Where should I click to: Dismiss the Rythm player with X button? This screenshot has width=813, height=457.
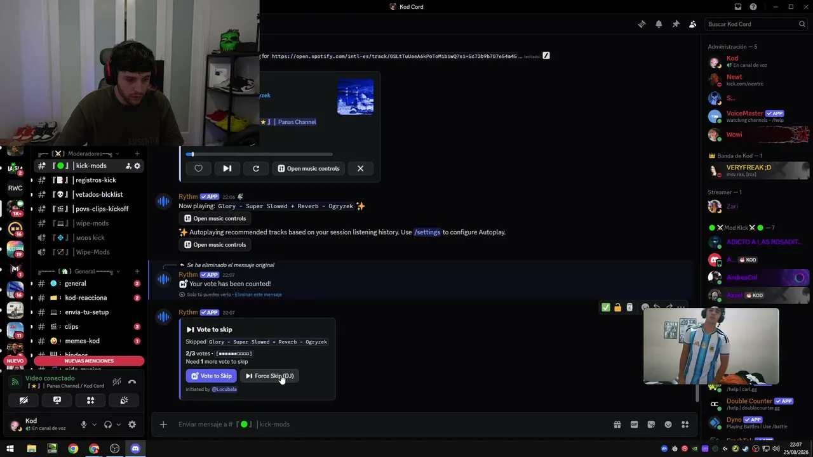pos(361,168)
